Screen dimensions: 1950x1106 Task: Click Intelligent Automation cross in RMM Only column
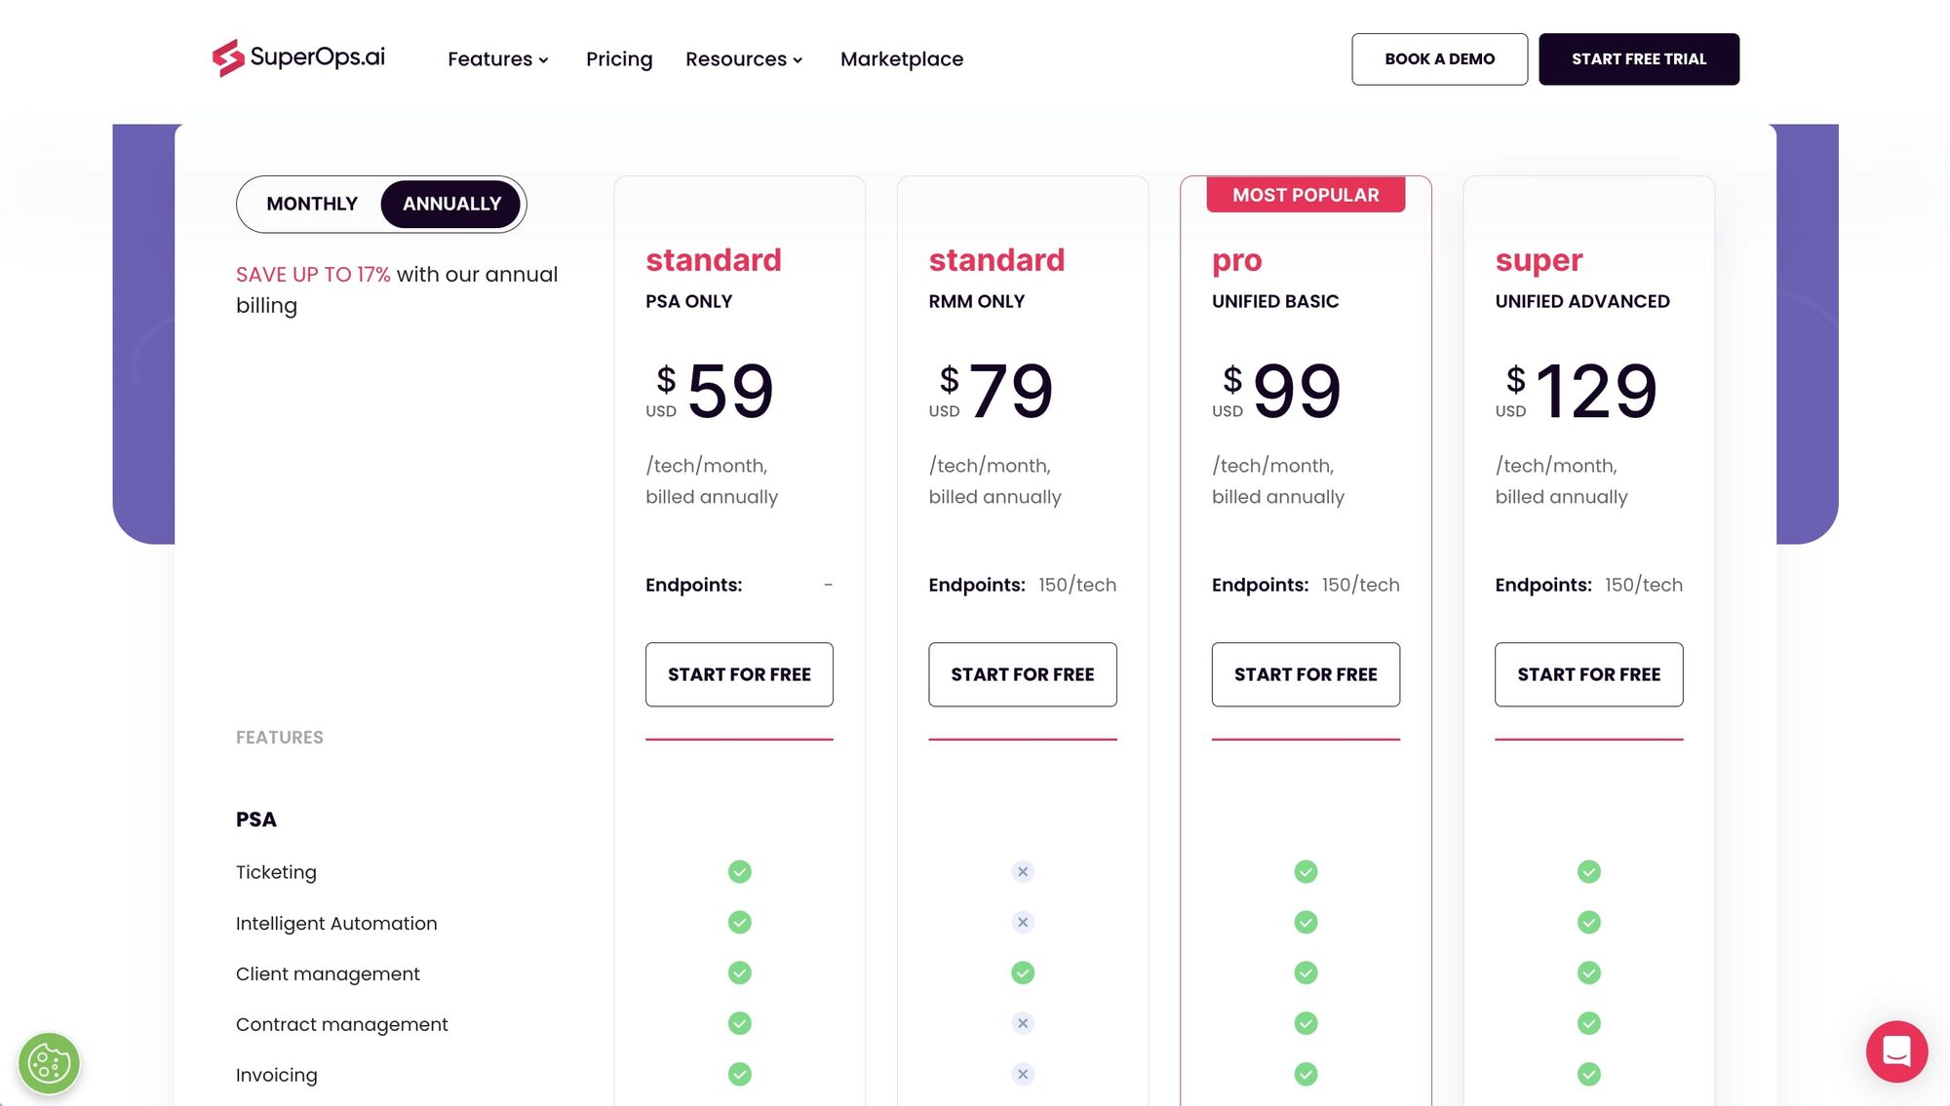click(1022, 922)
